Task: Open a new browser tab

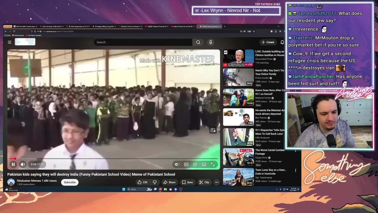Action: pos(224,26)
